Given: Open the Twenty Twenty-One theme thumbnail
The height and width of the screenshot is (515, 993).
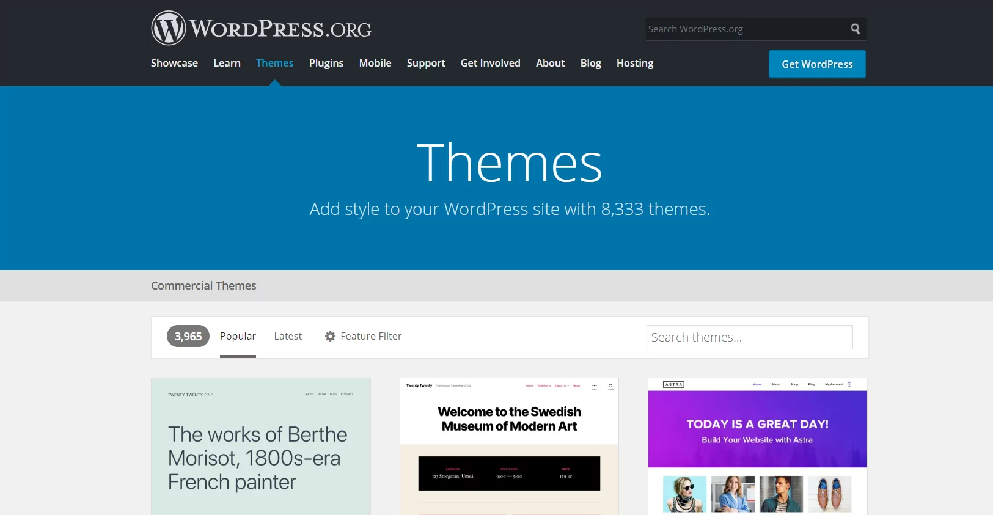Looking at the screenshot, I should pyautogui.click(x=261, y=446).
